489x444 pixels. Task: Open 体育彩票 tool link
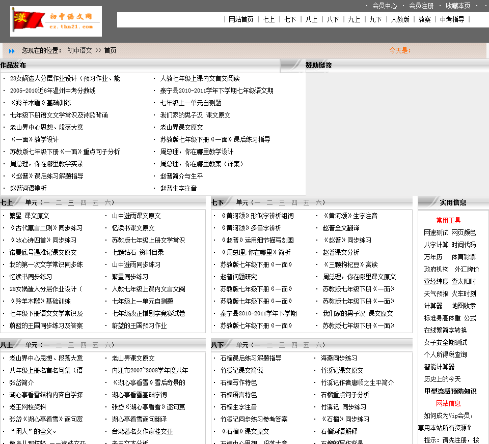click(464, 257)
